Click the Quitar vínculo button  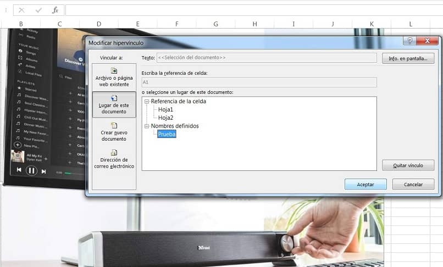pyautogui.click(x=408, y=165)
